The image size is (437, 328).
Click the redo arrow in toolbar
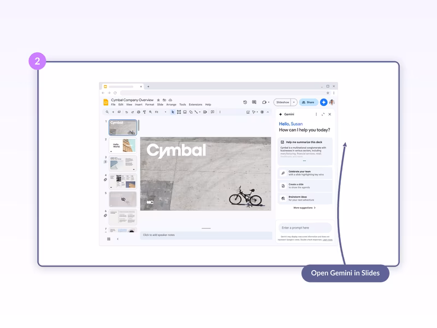(132, 112)
